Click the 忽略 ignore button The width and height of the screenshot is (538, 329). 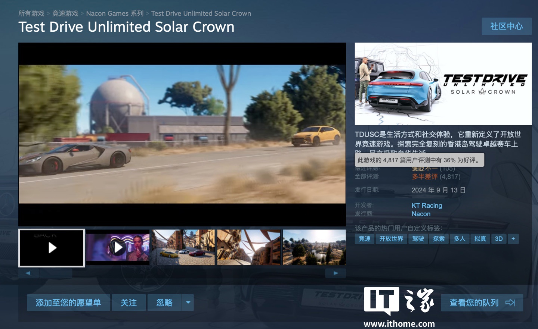pyautogui.click(x=164, y=303)
